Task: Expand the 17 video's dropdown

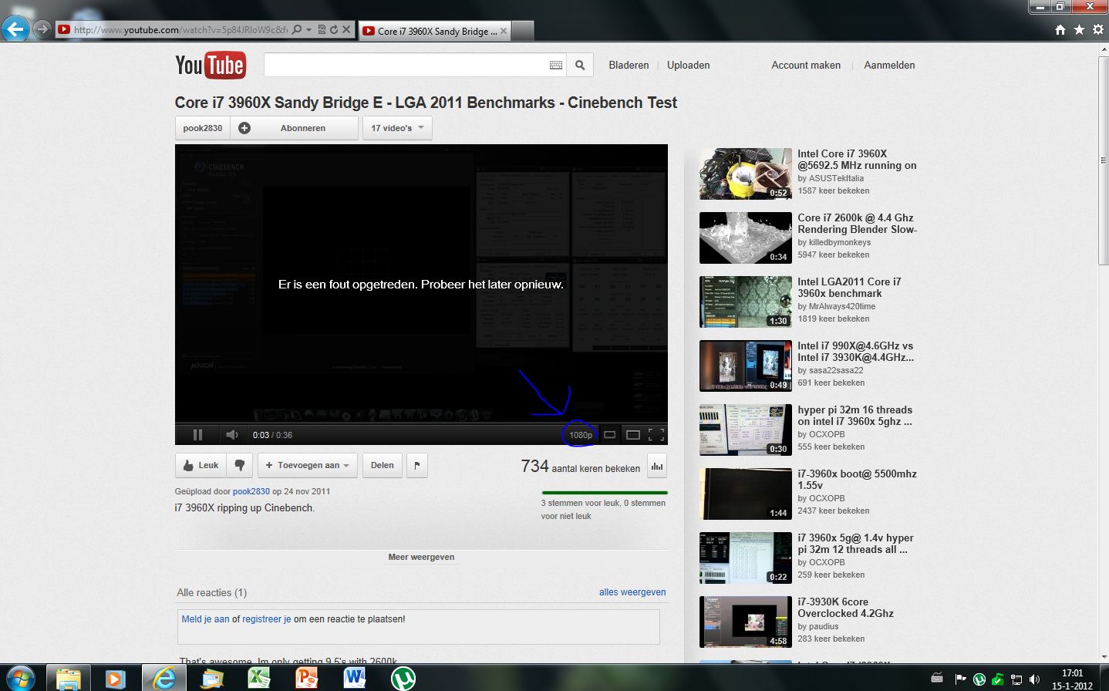Action: tap(397, 128)
